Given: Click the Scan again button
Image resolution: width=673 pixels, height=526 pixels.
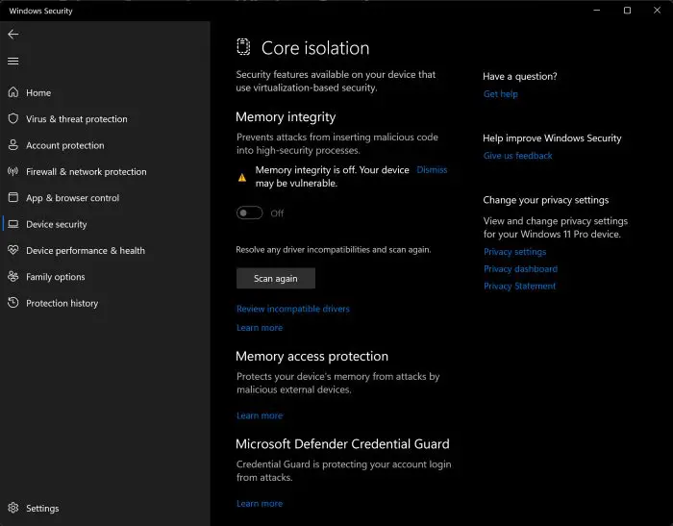Looking at the screenshot, I should (x=276, y=278).
